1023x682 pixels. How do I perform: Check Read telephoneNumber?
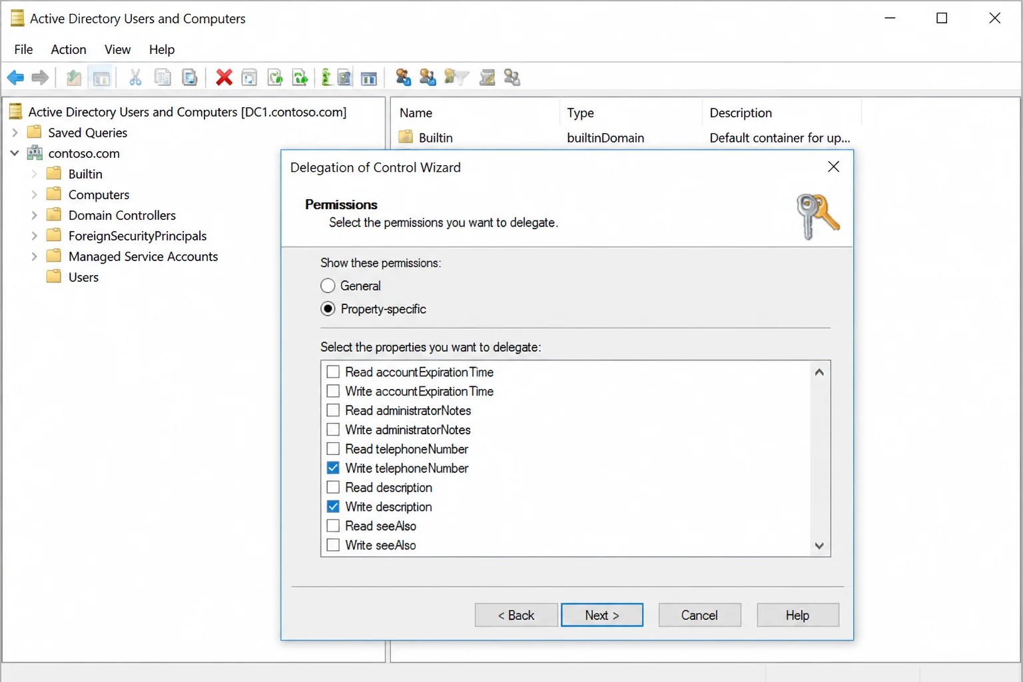[333, 449]
